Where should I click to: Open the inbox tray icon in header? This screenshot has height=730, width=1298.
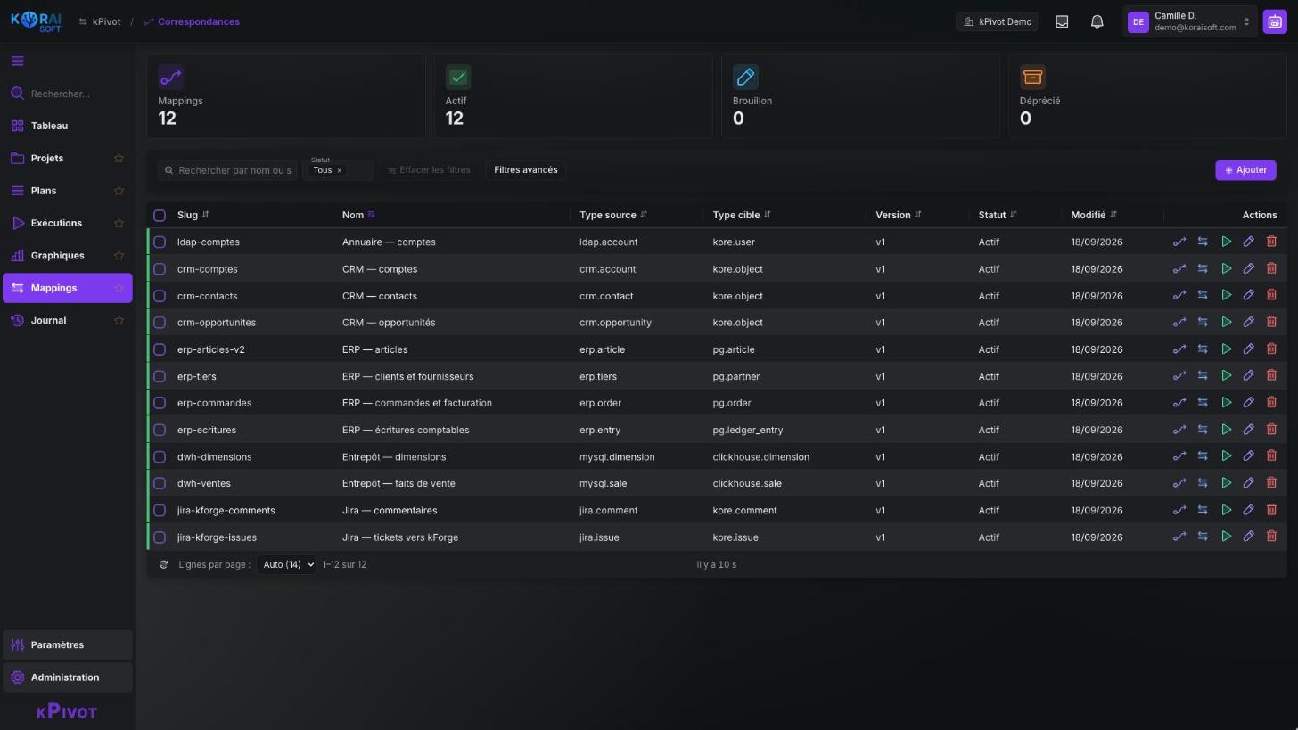tap(1062, 21)
